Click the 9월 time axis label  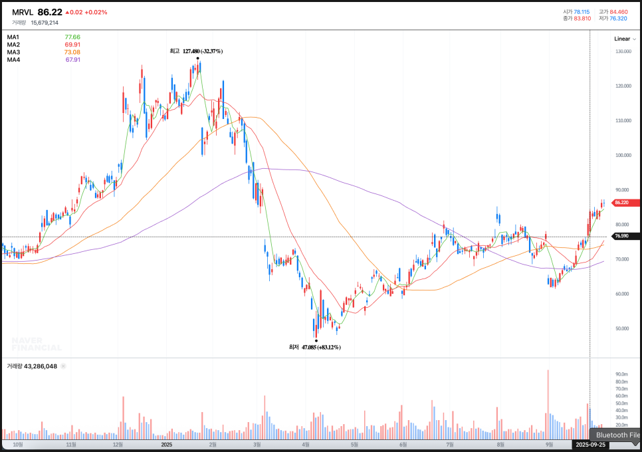pyautogui.click(x=550, y=445)
